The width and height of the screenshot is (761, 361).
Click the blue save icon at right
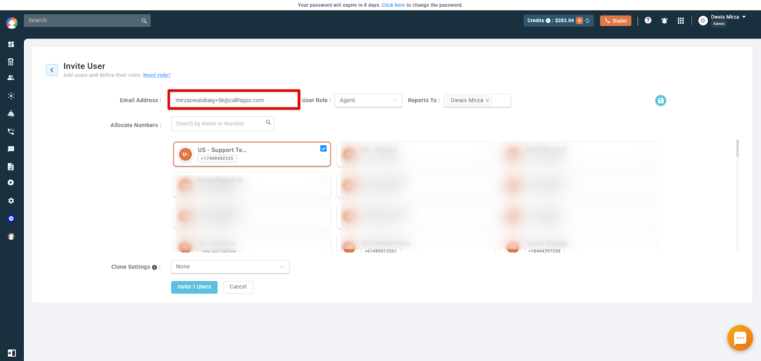click(661, 101)
